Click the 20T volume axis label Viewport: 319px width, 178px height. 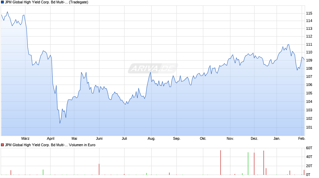click(x=309, y=166)
